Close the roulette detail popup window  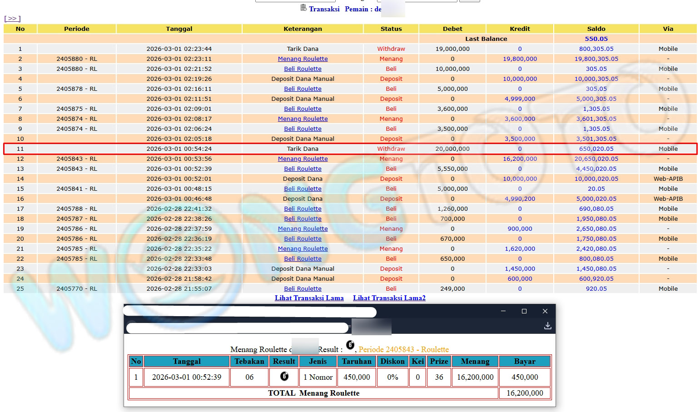[x=545, y=311]
